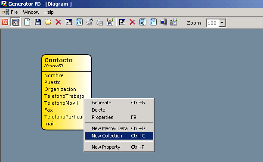Click the Fax property

click(x=49, y=110)
